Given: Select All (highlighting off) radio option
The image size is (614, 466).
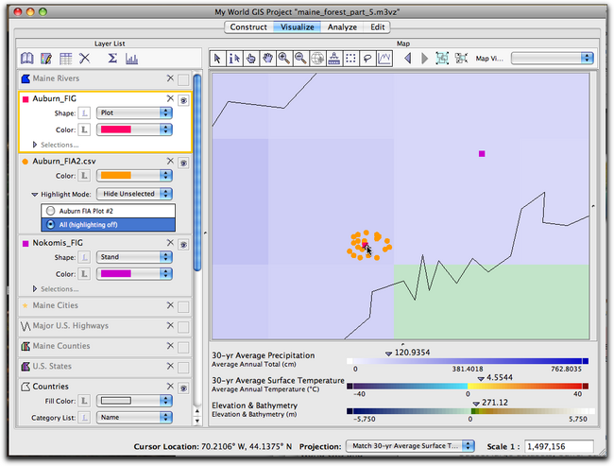Looking at the screenshot, I should 50,225.
